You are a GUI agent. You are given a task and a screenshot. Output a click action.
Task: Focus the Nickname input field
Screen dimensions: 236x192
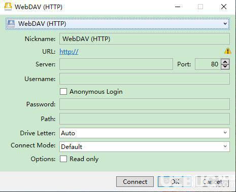[x=145, y=39]
